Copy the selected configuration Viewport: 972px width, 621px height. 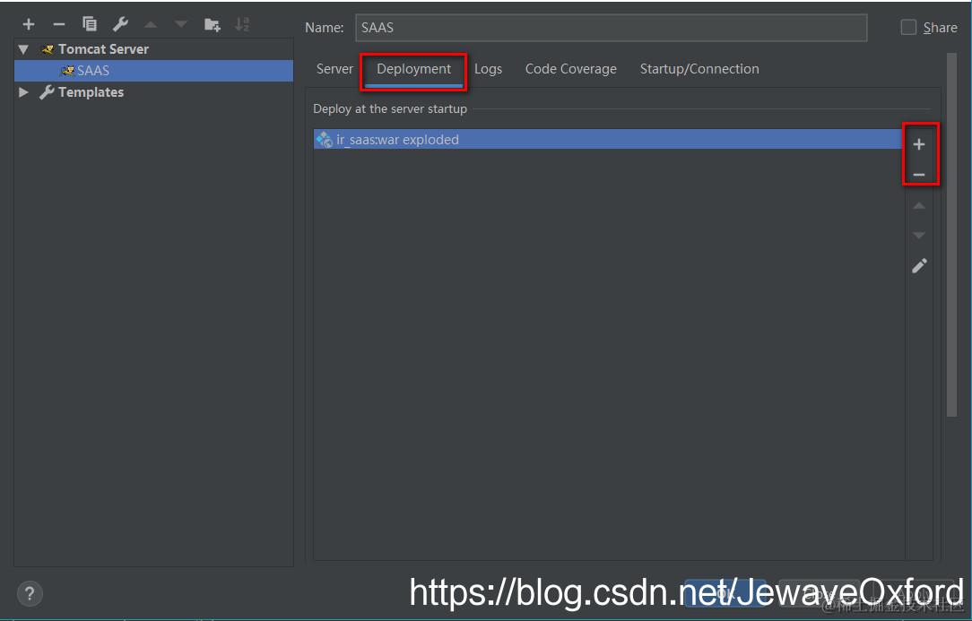point(90,24)
